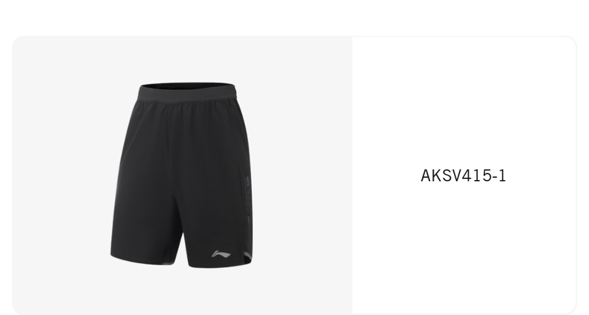Click the gray trim under the left leg

[168, 262]
